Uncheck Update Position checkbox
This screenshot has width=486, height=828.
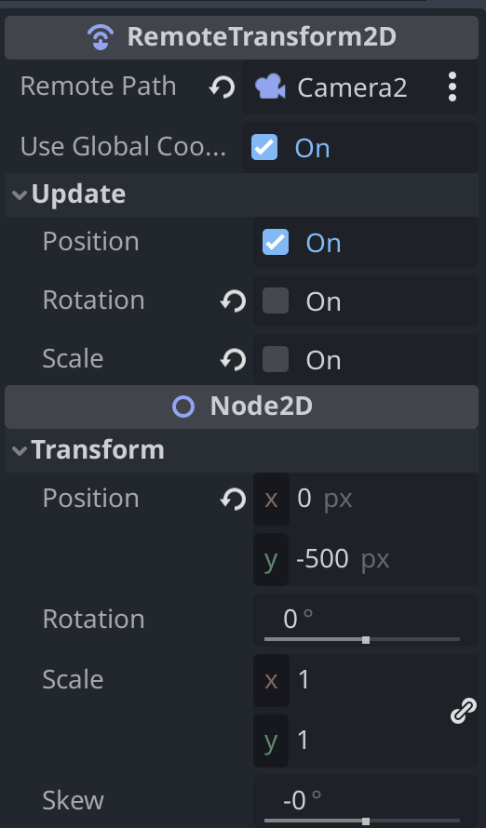point(276,243)
